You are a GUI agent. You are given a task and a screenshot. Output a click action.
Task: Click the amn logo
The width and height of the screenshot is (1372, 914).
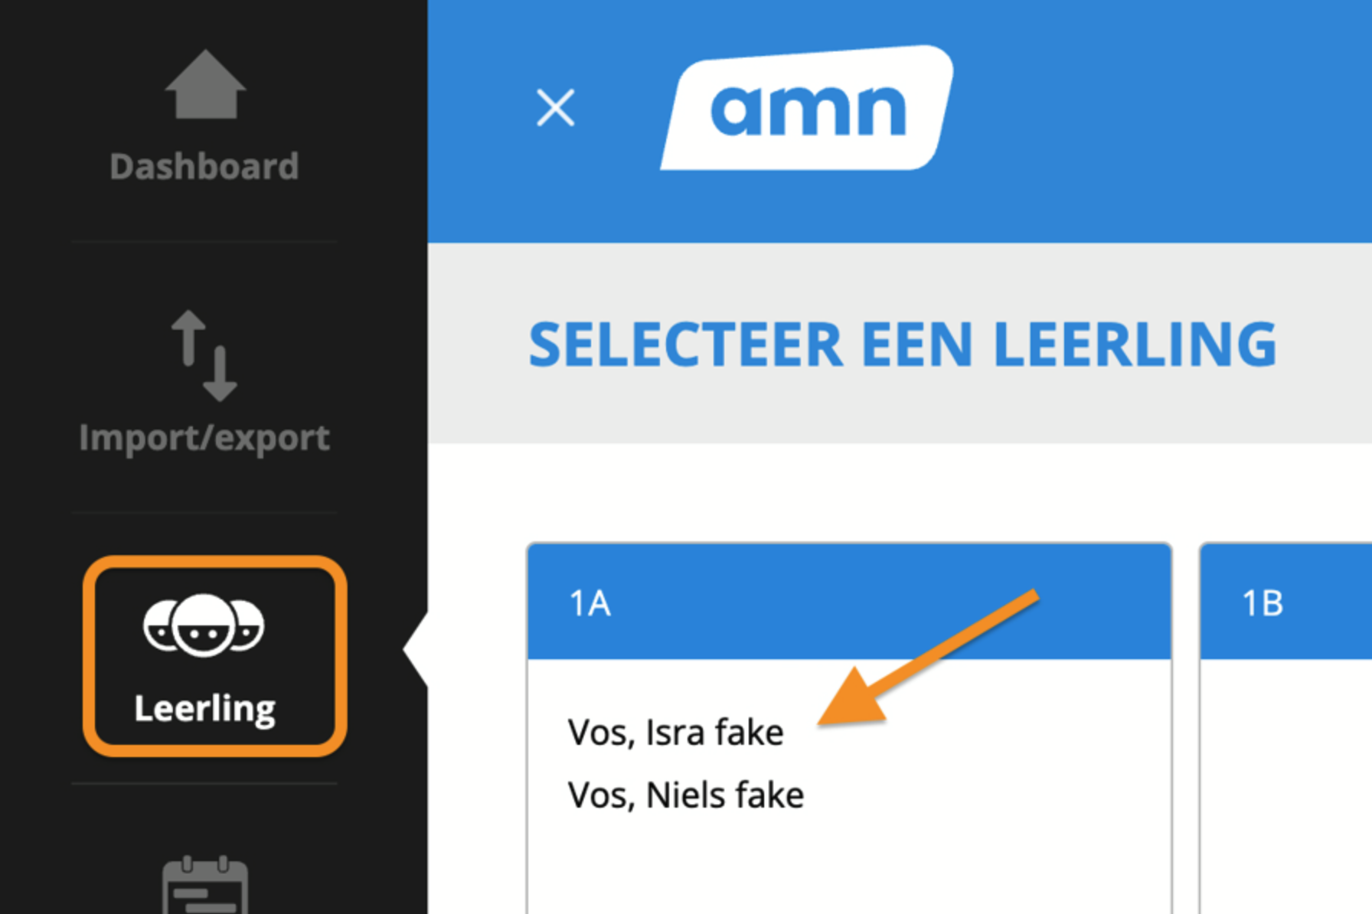coord(807,109)
